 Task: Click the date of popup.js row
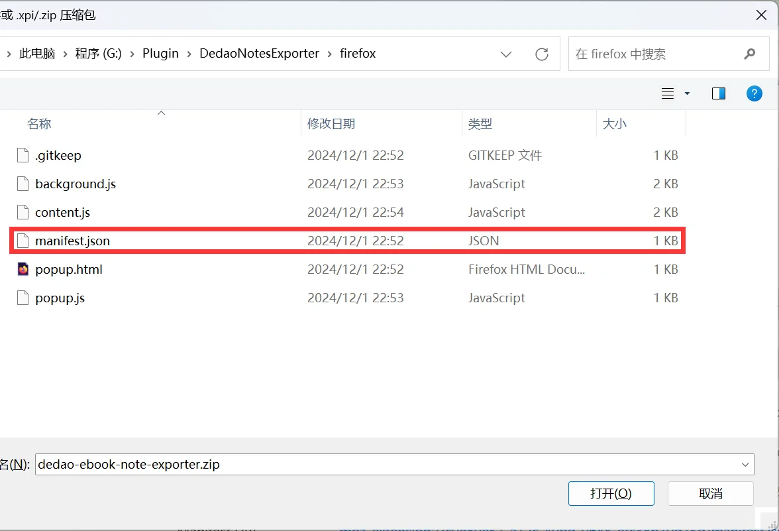[x=356, y=297]
